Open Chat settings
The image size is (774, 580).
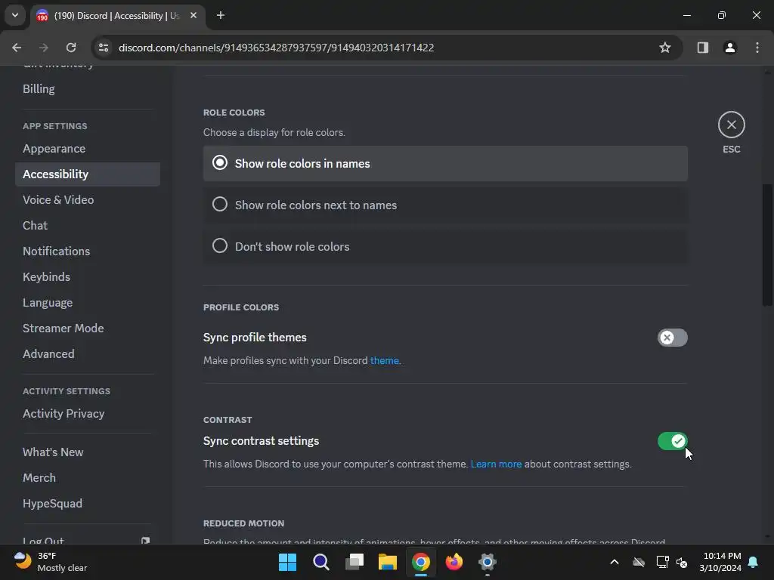pos(88,225)
